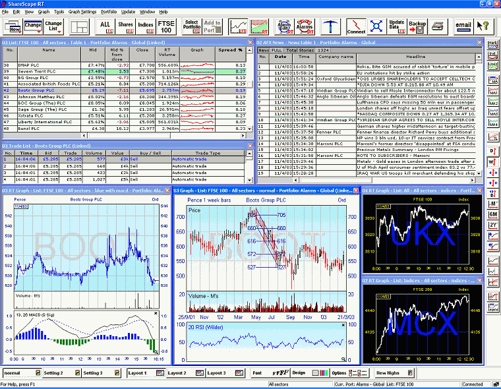
Task: Click the 2Y time span sidebar icon
Action: pyautogui.click(x=493, y=225)
